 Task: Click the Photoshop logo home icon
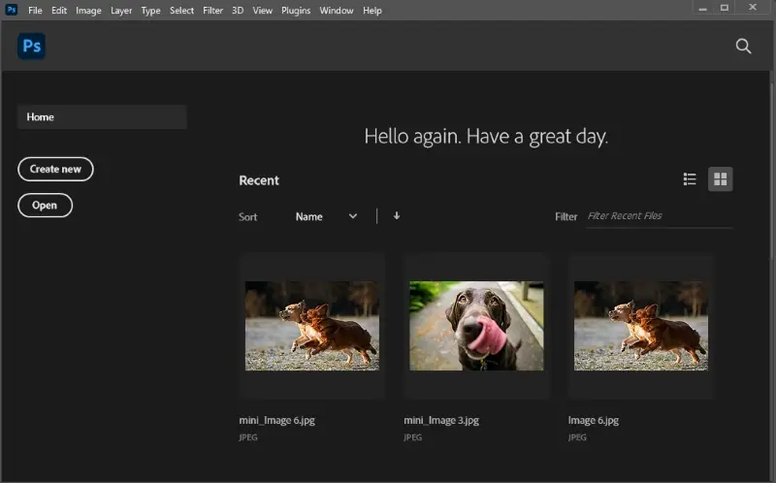click(31, 46)
